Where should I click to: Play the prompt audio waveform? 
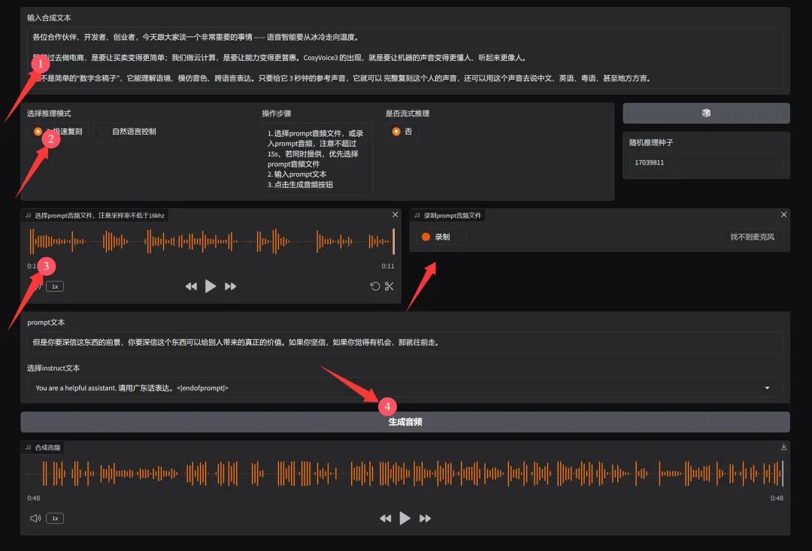click(x=211, y=286)
